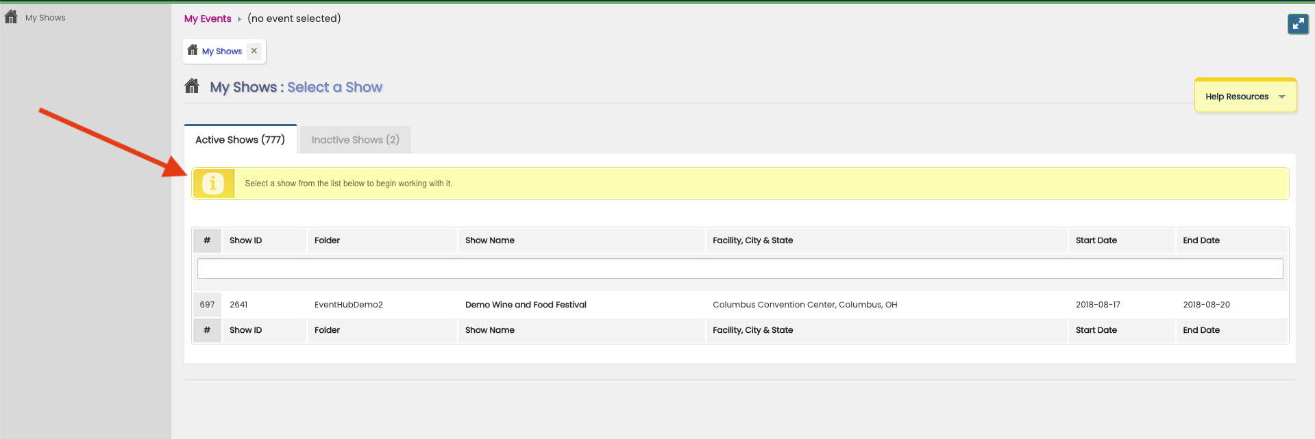Sort by the top # column header
Image resolution: width=1315 pixels, height=439 pixels.
tap(207, 240)
